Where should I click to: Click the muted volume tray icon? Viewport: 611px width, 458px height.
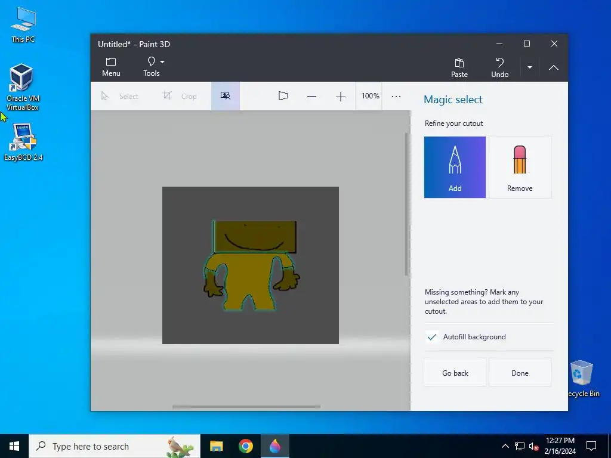point(534,446)
